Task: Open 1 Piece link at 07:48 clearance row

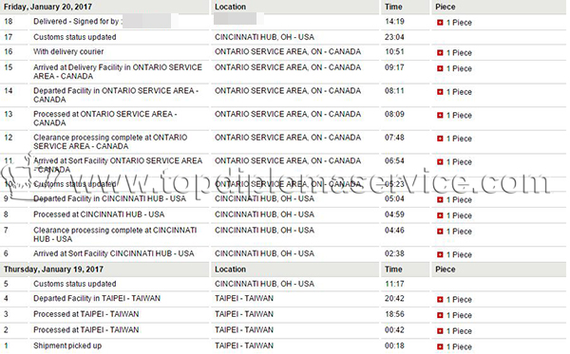Action: [459, 139]
